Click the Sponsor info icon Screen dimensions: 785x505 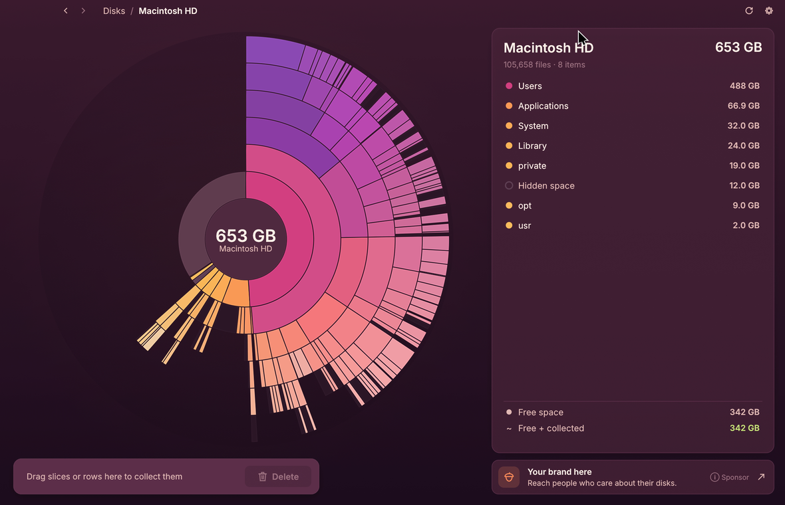[714, 477]
